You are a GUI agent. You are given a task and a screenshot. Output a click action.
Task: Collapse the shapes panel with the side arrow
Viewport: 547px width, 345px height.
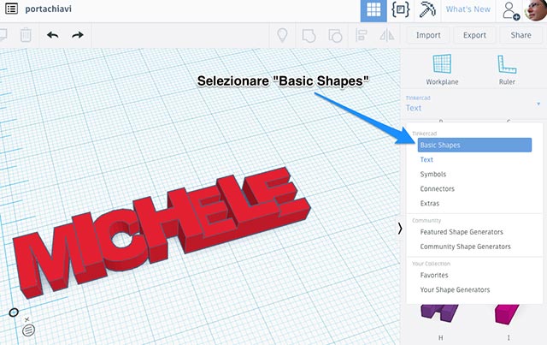pos(400,228)
